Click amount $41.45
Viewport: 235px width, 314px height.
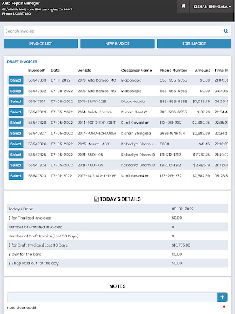click(x=204, y=144)
